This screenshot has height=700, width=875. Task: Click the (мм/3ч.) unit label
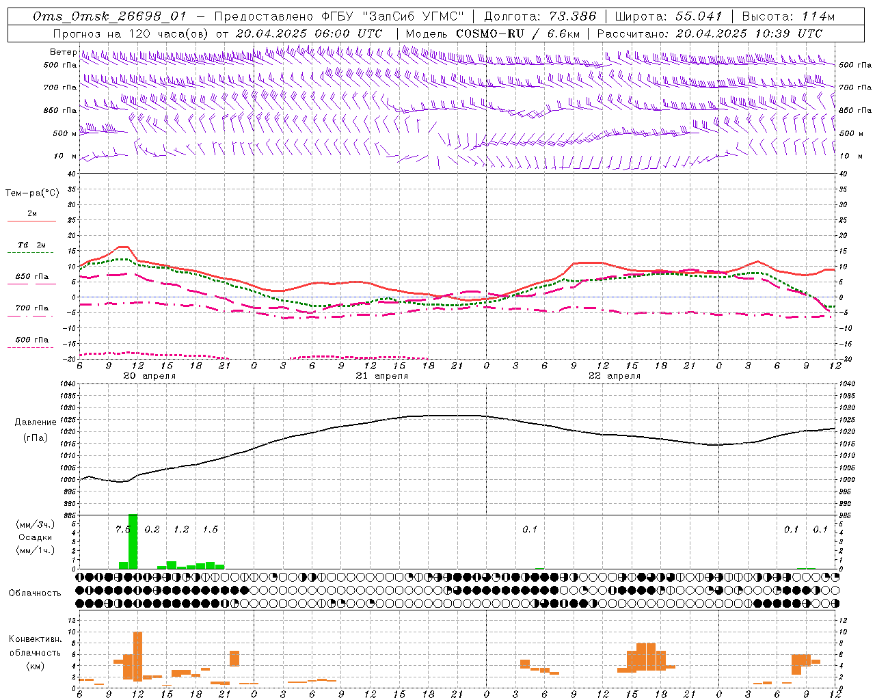click(36, 524)
